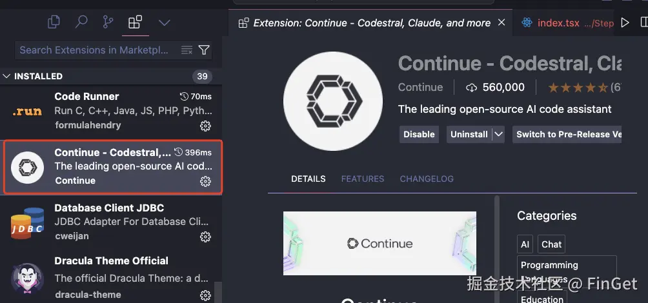Clear extensions search results icon
Screen dimensions: 648x303
(187, 50)
